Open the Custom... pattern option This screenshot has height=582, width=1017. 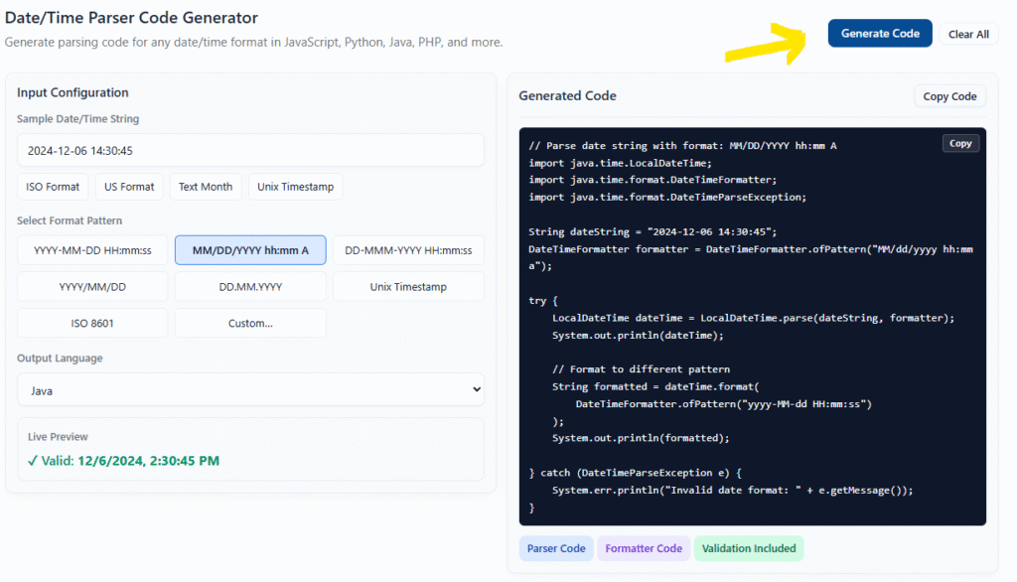(250, 322)
